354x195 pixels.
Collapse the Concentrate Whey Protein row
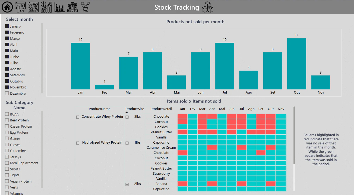pyautogui.click(x=78, y=117)
